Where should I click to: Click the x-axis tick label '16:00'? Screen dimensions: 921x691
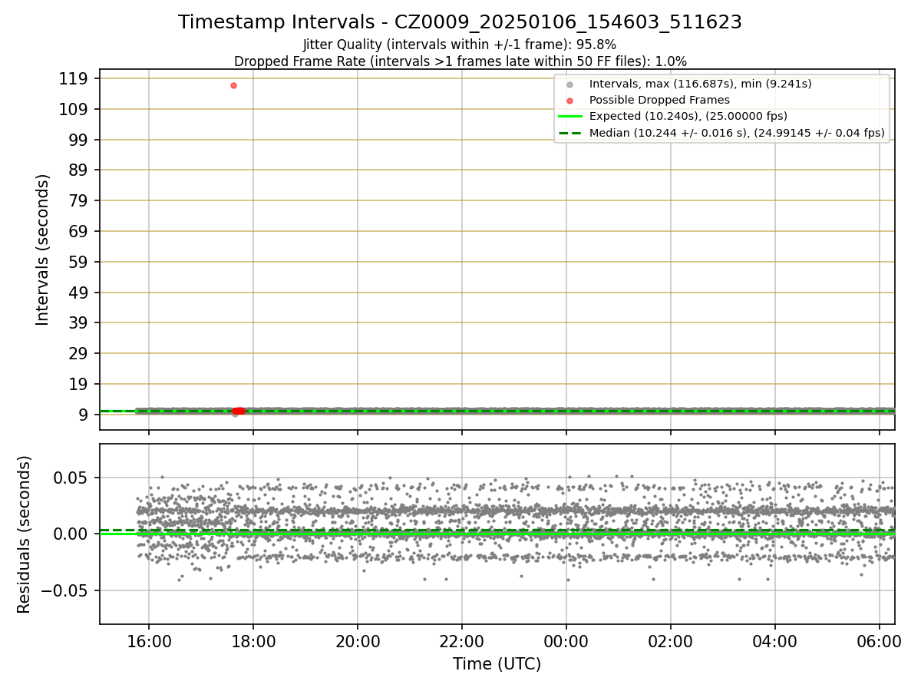(149, 640)
